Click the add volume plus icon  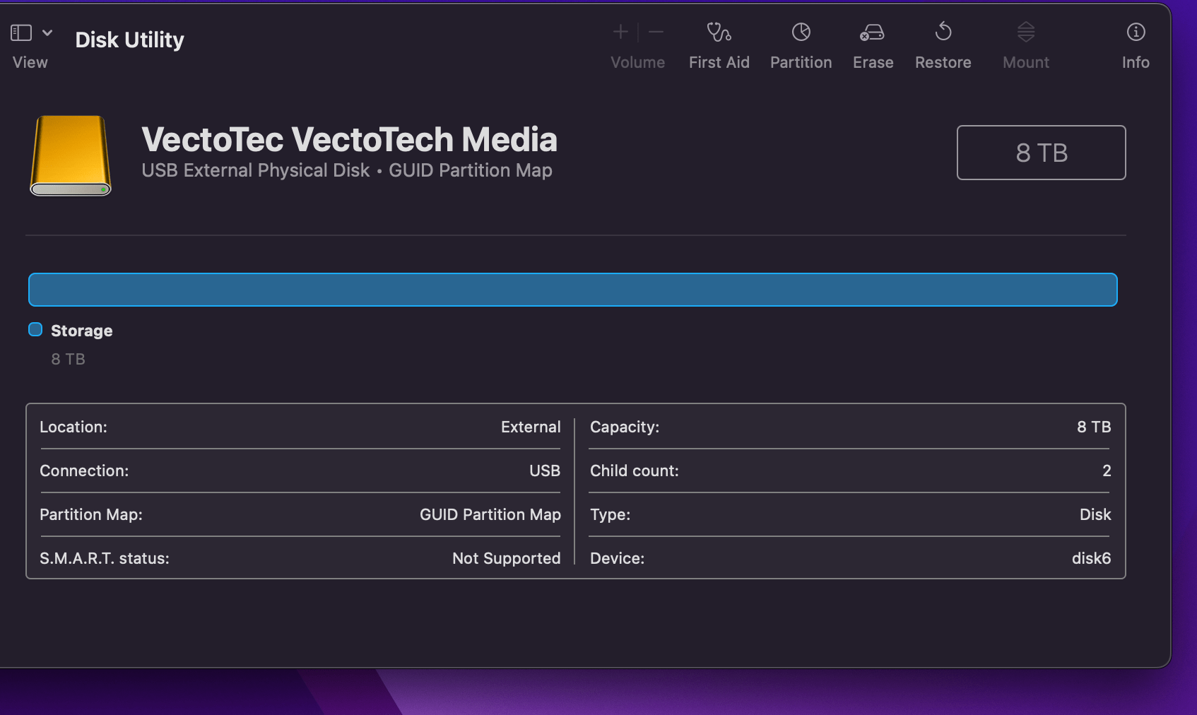click(x=620, y=32)
